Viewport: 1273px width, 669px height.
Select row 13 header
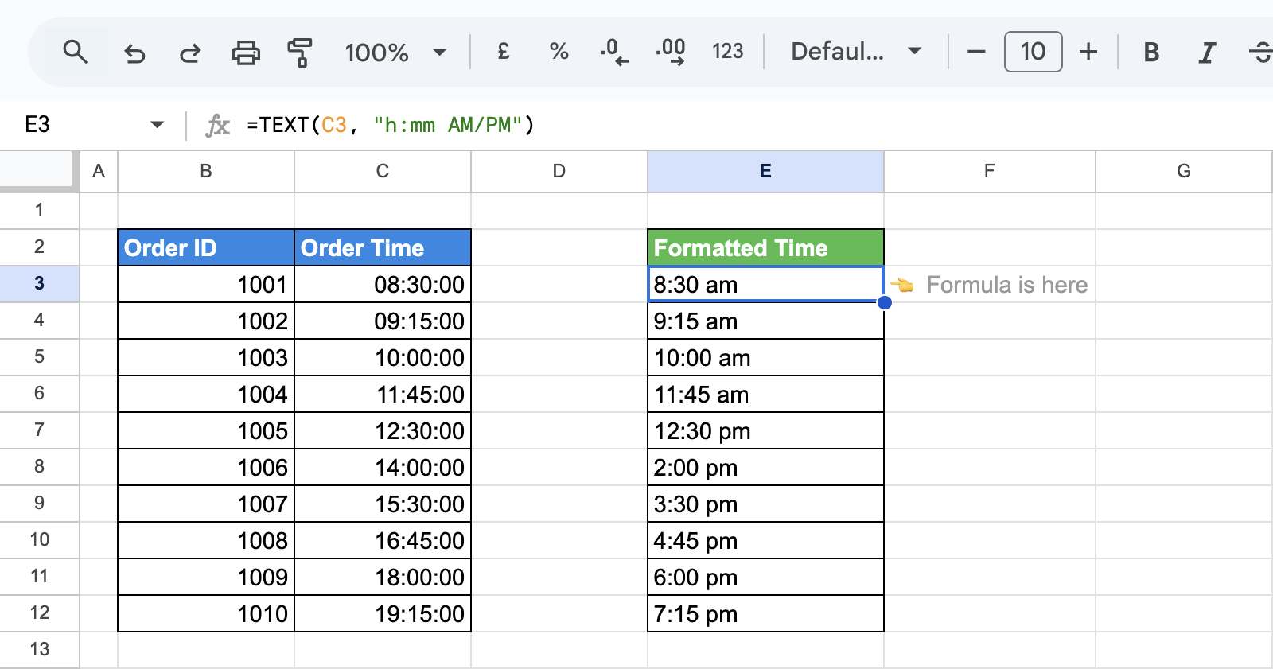coord(39,650)
